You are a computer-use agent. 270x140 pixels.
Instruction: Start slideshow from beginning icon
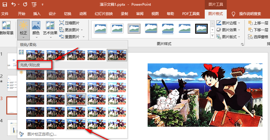tap(34, 5)
